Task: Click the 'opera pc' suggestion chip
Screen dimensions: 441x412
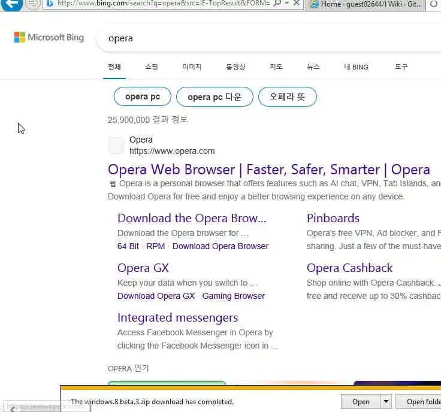Action: 143,96
